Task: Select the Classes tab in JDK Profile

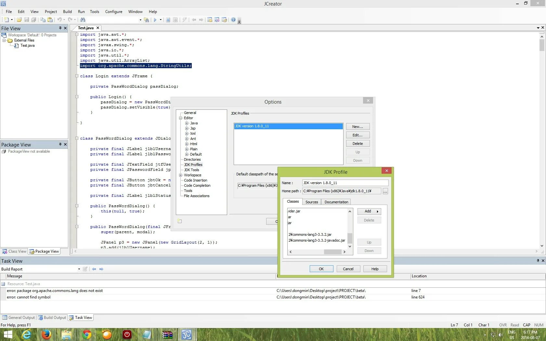Action: click(293, 201)
